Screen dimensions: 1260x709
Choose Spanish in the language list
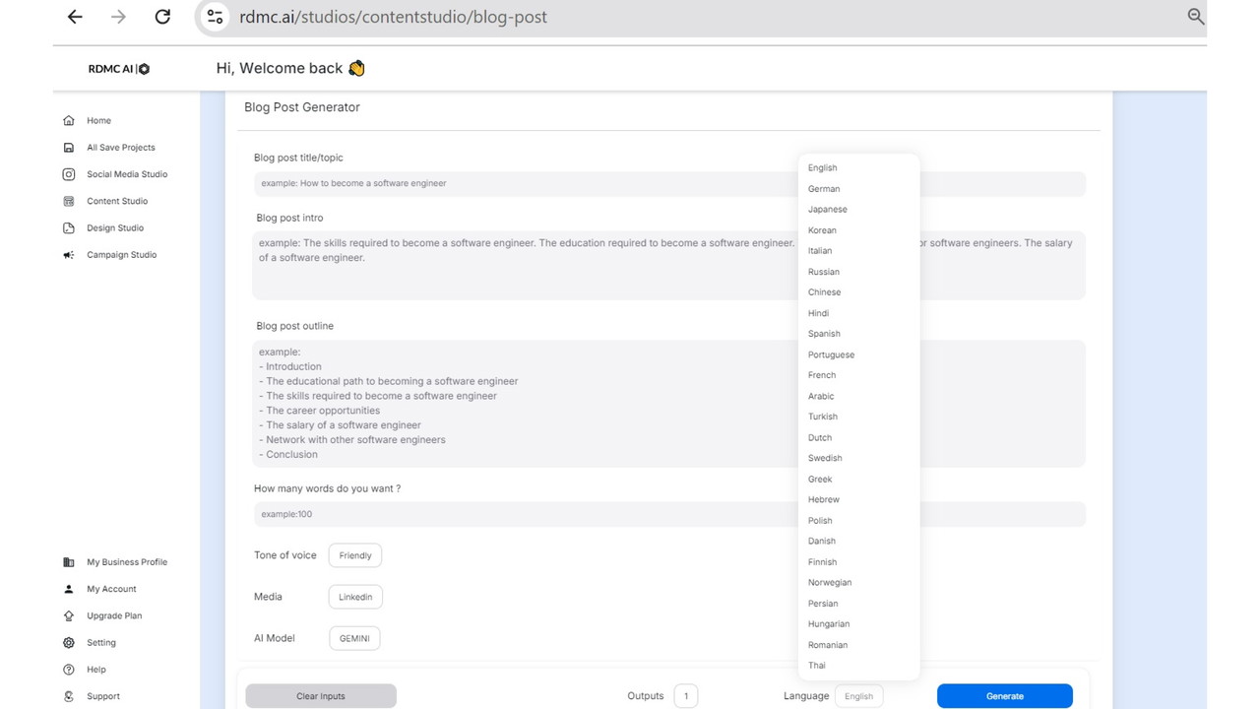[x=824, y=334]
